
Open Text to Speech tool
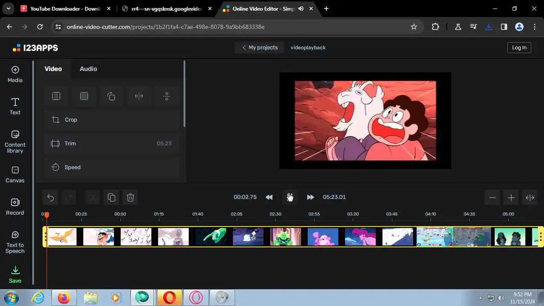(15, 242)
